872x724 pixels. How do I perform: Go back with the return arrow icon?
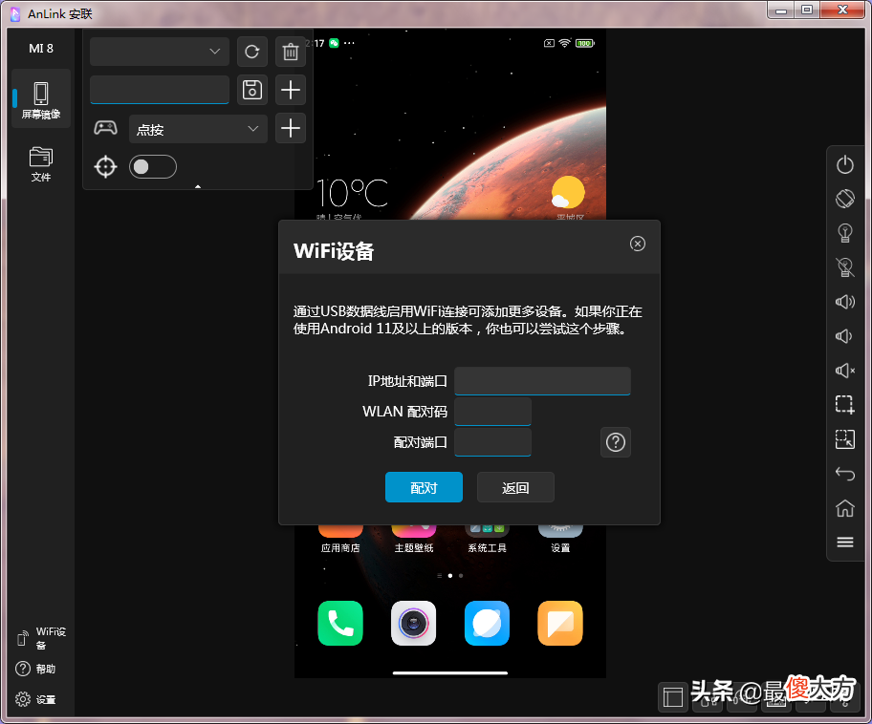pyautogui.click(x=845, y=474)
